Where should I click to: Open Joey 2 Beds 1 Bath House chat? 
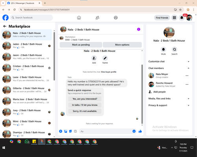(x=27, y=112)
